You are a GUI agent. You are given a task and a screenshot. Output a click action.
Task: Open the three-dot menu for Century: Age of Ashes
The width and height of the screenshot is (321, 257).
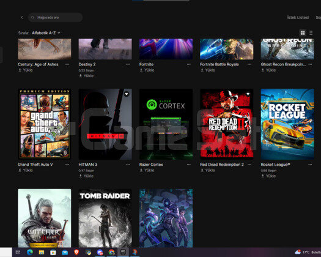[x=67, y=64]
